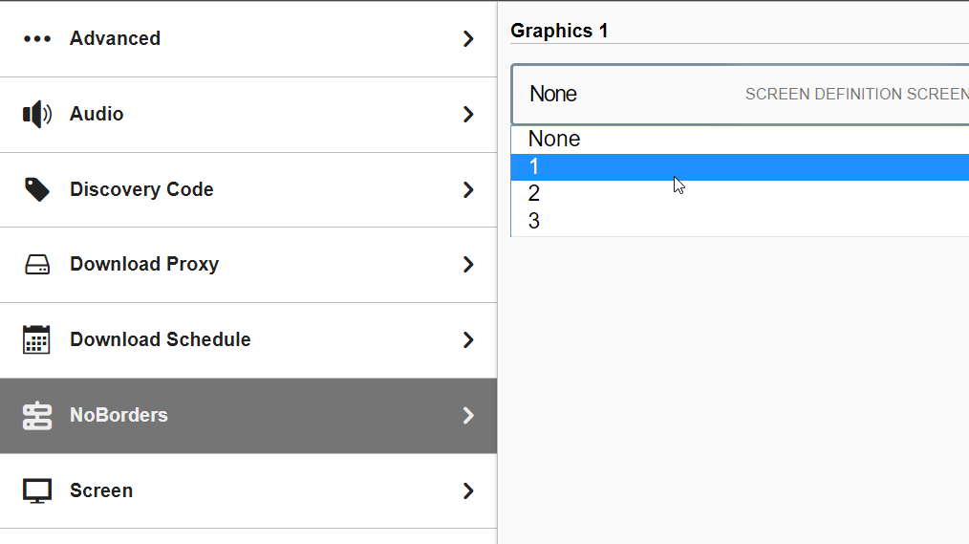The height and width of the screenshot is (544, 969).
Task: Click the Download Proxy drive icon
Action: click(x=37, y=265)
